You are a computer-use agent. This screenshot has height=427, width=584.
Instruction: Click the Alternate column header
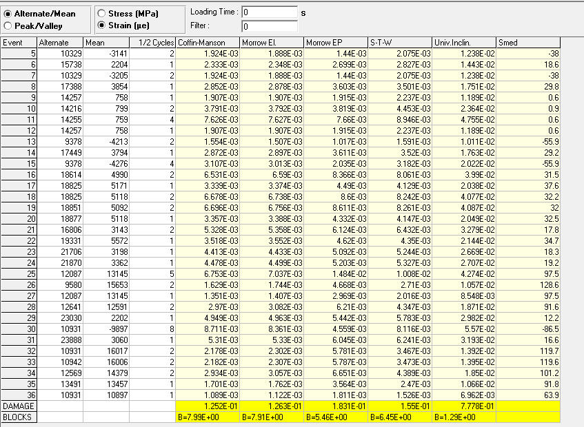pyautogui.click(x=60, y=43)
